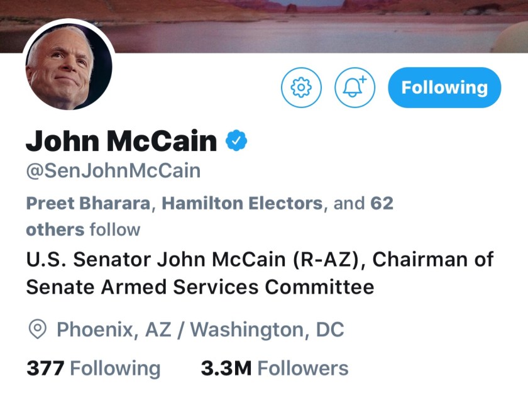
Task: Click the Senate Armed Services Committee text
Action: point(200,287)
